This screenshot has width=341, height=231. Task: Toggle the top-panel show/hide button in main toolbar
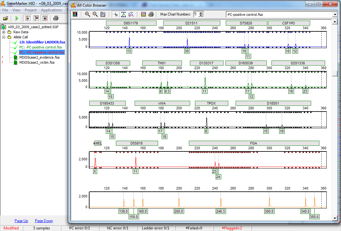pos(36,18)
